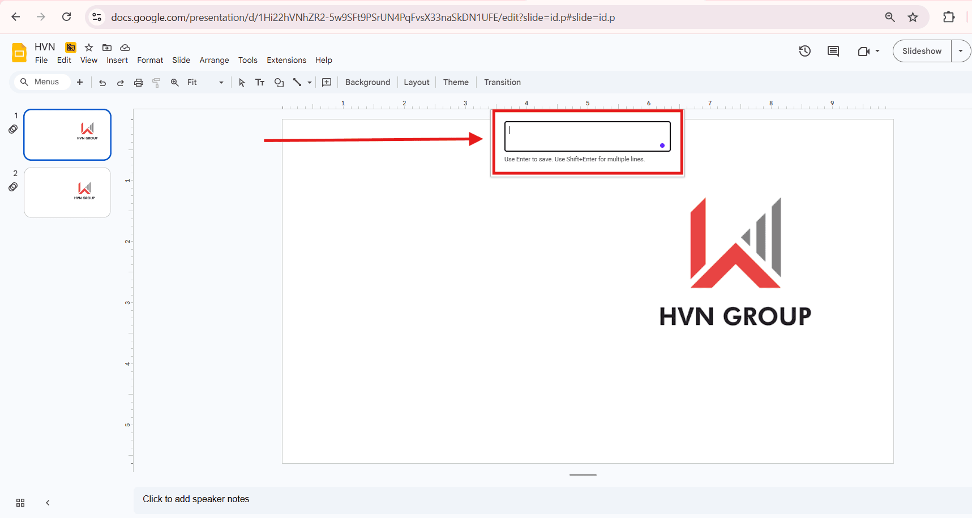Open the comments panel icon
Image resolution: width=972 pixels, height=518 pixels.
pyautogui.click(x=833, y=51)
